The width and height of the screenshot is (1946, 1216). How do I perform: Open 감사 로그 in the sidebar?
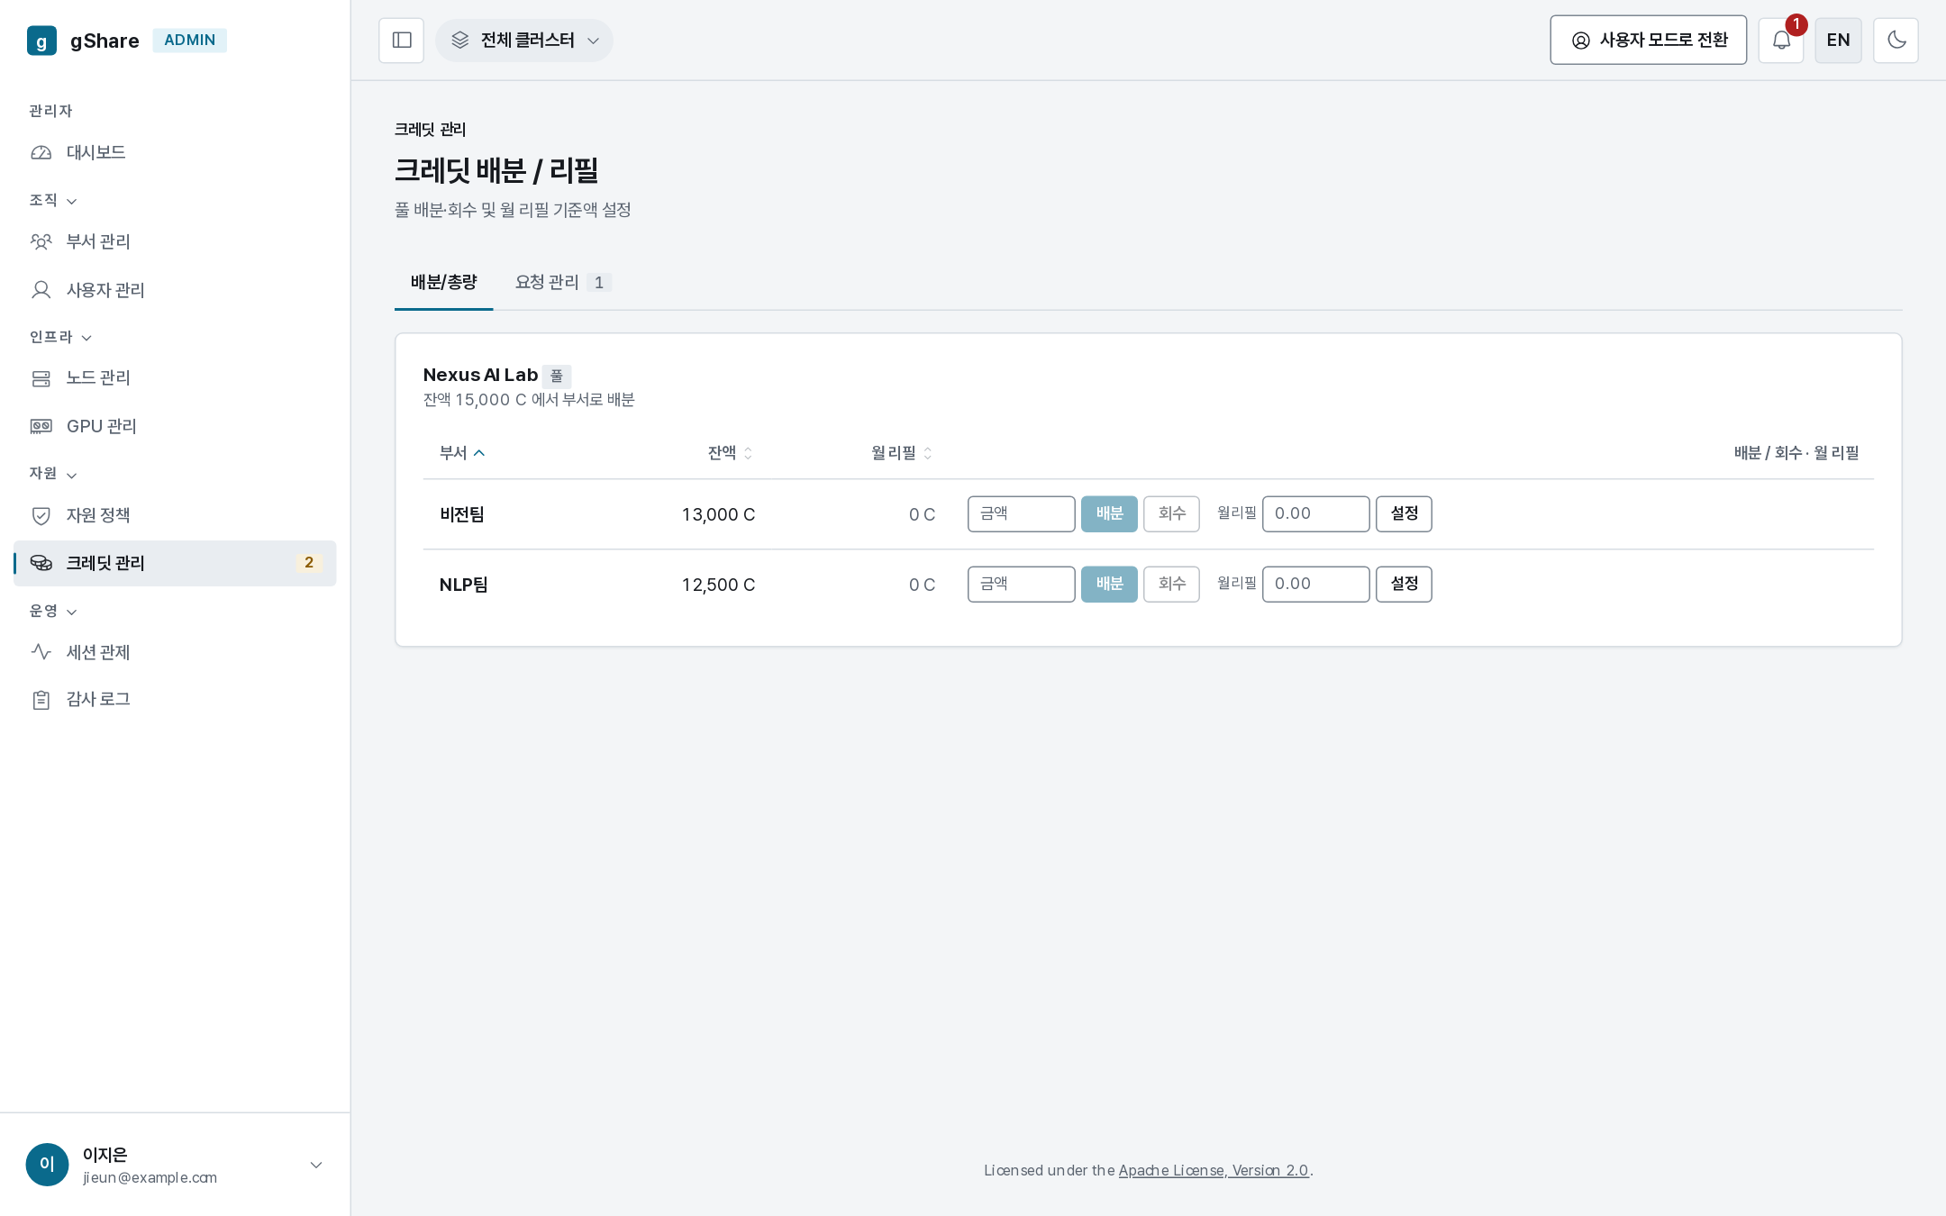pyautogui.click(x=175, y=700)
